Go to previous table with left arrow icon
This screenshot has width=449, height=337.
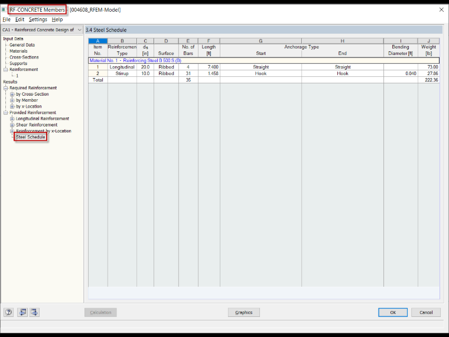(x=22, y=312)
